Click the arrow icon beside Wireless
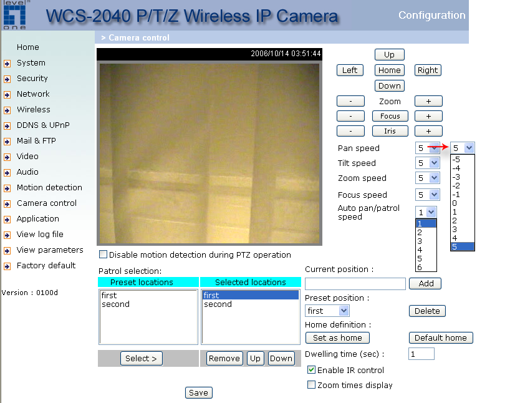Viewport: 520px width, 403px height. tap(7, 110)
